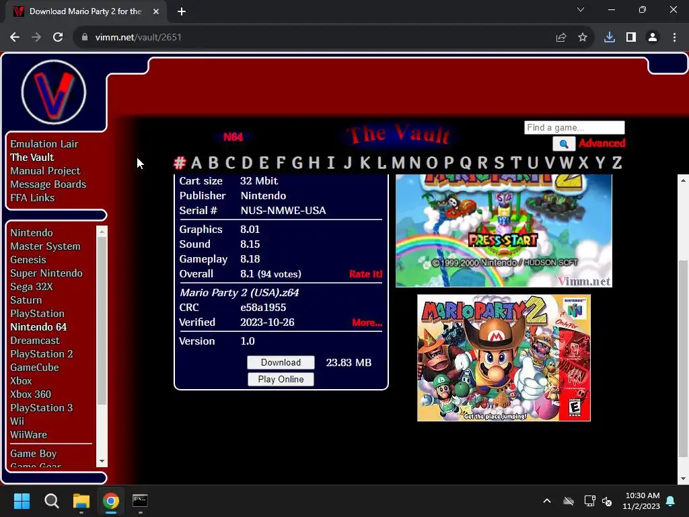Open the Advanced search link
Screen dimensions: 689x517
pos(602,143)
